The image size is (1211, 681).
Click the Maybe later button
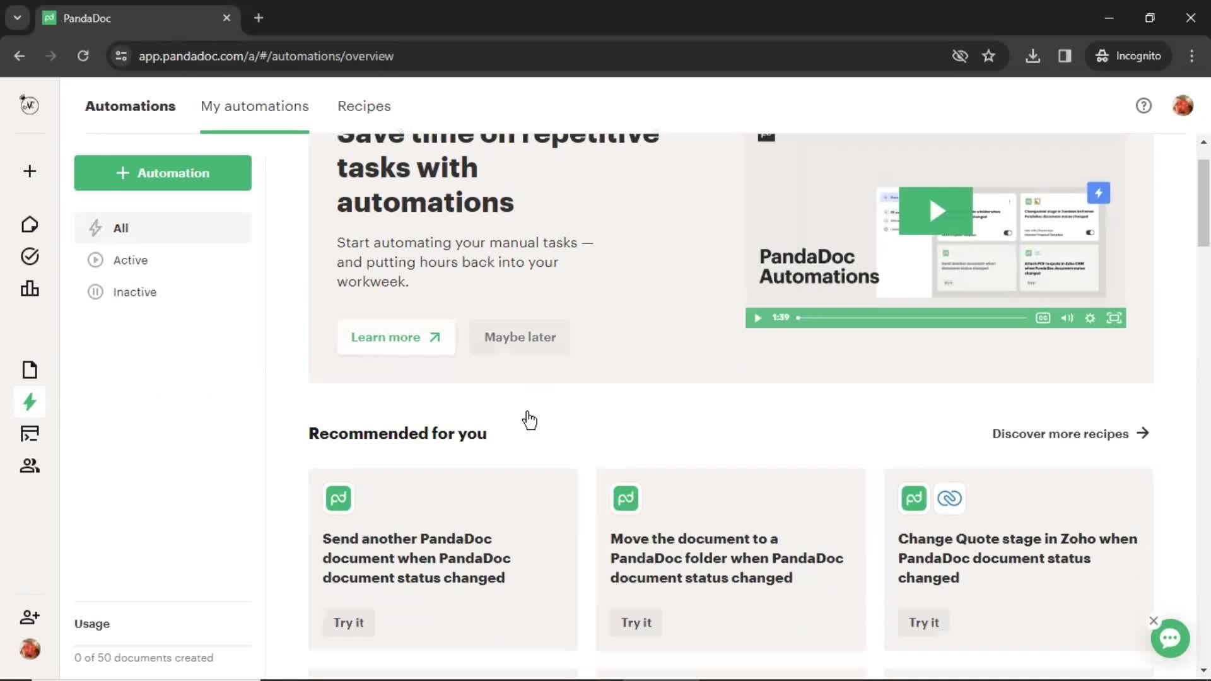520,337
